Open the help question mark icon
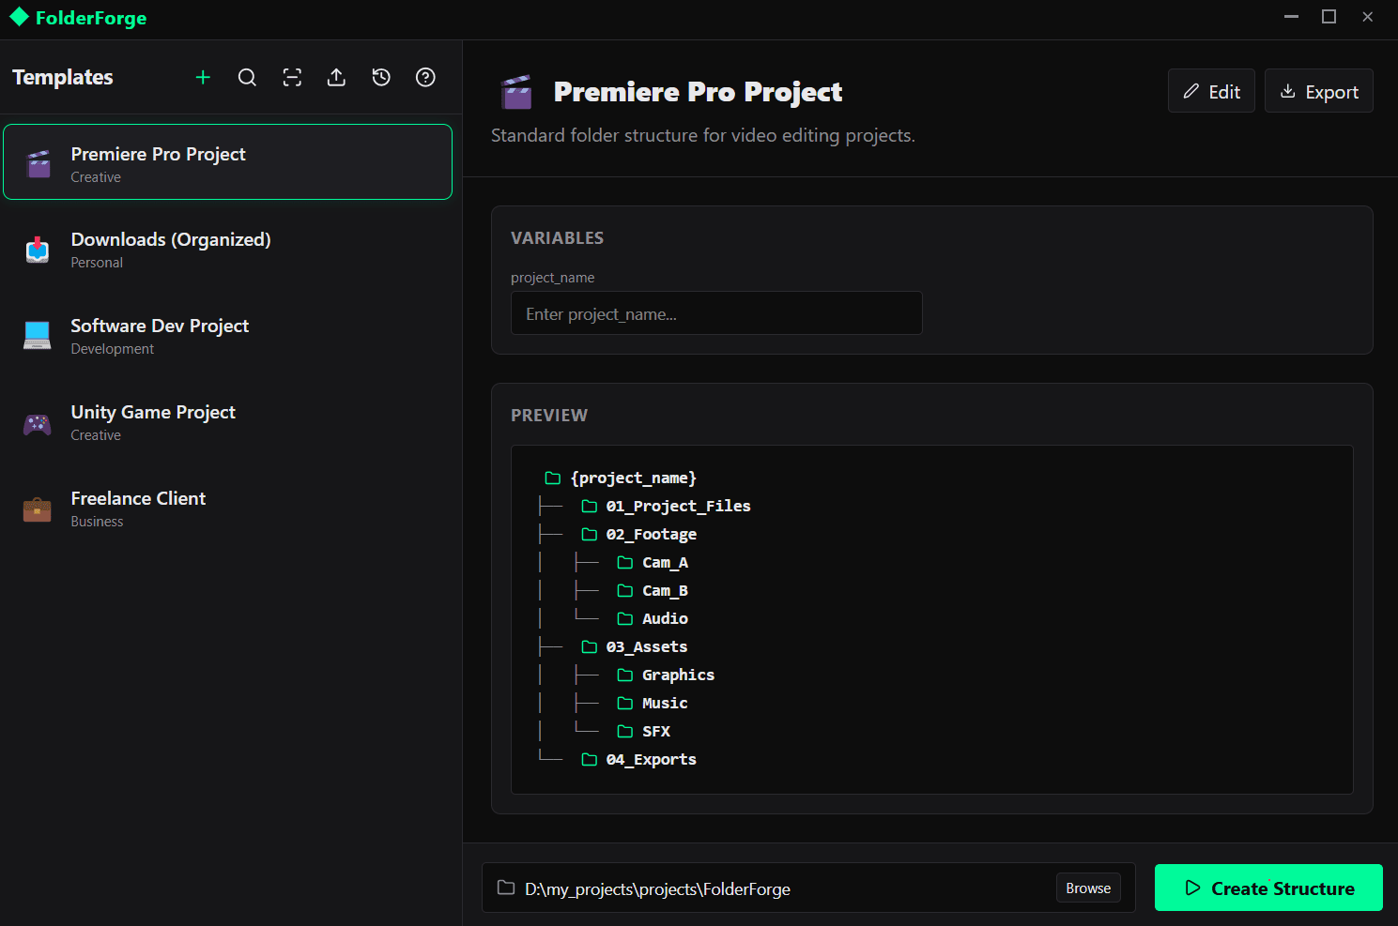 click(425, 78)
